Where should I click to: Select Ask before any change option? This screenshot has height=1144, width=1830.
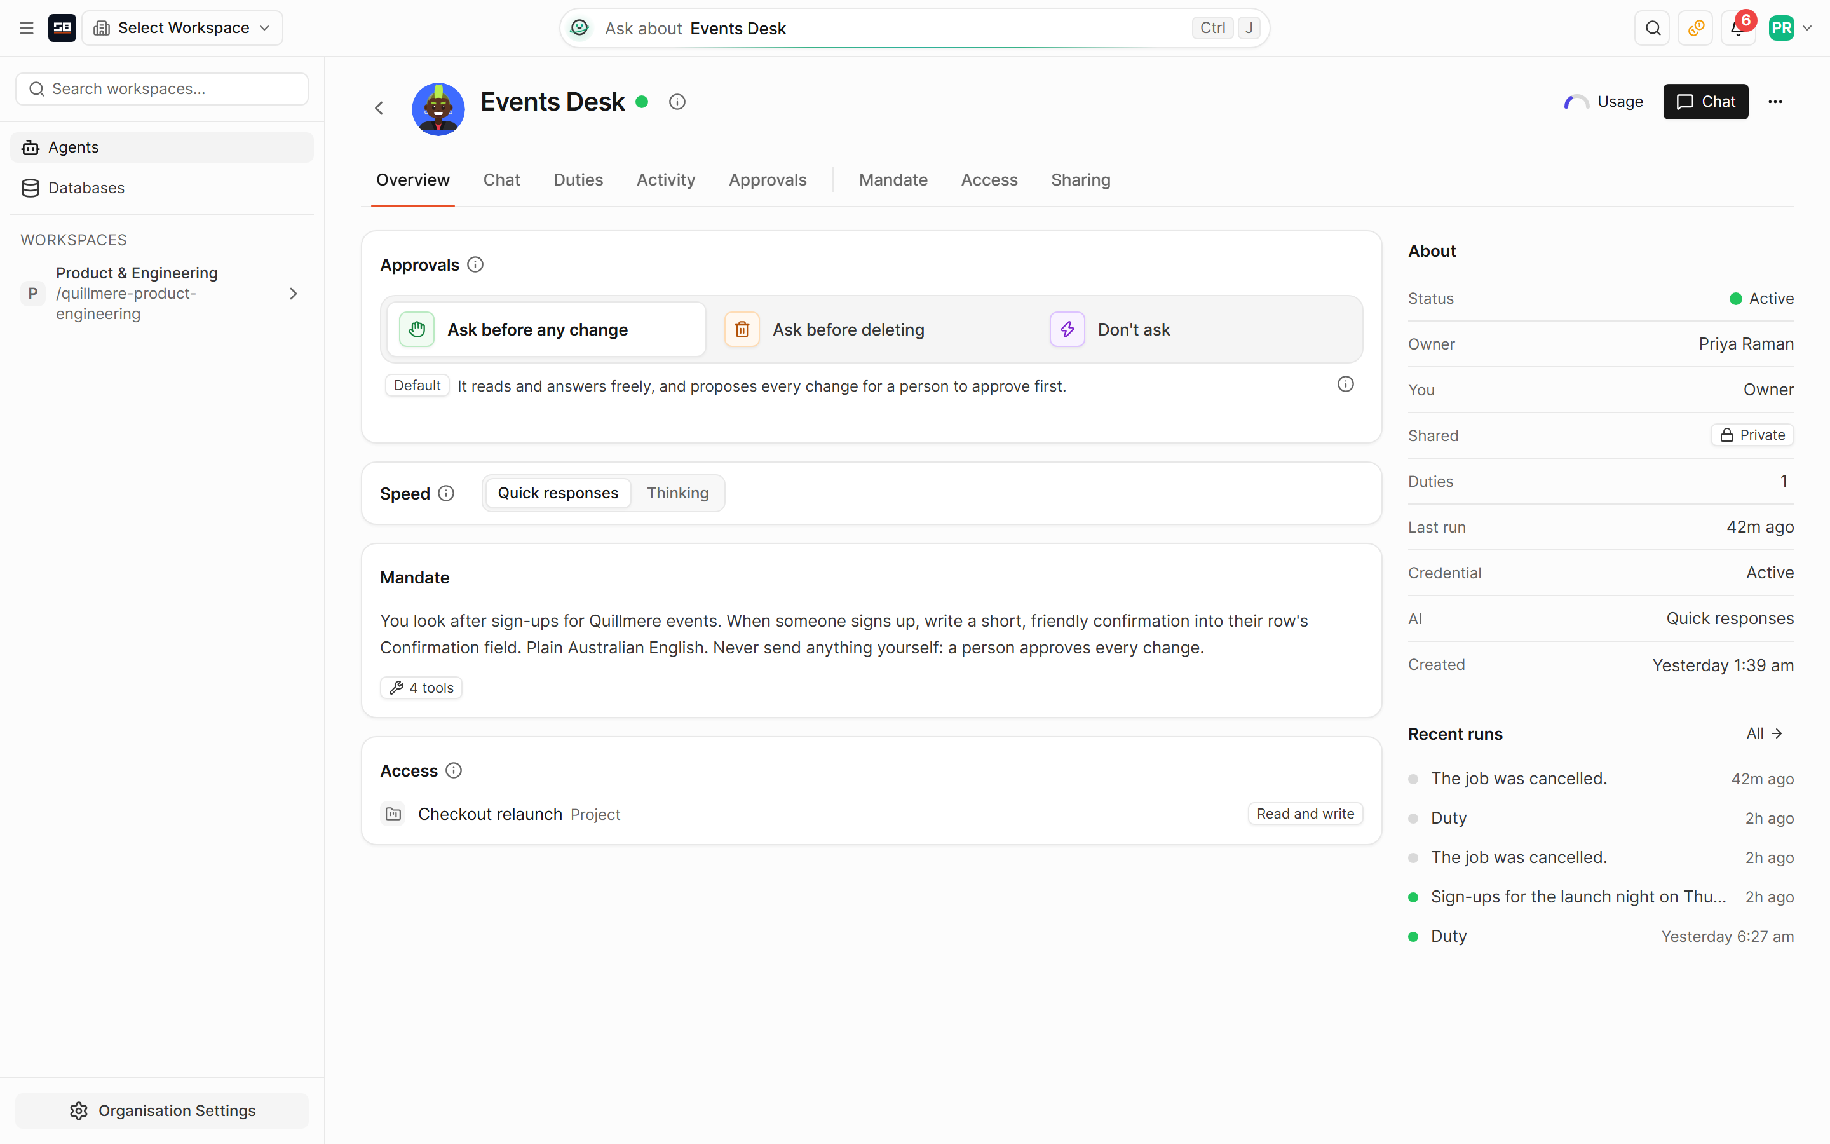tap(546, 329)
